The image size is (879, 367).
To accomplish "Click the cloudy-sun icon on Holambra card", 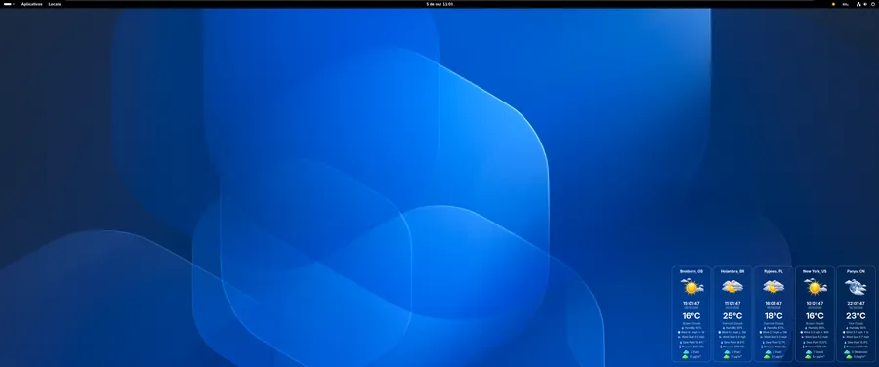I will point(732,286).
